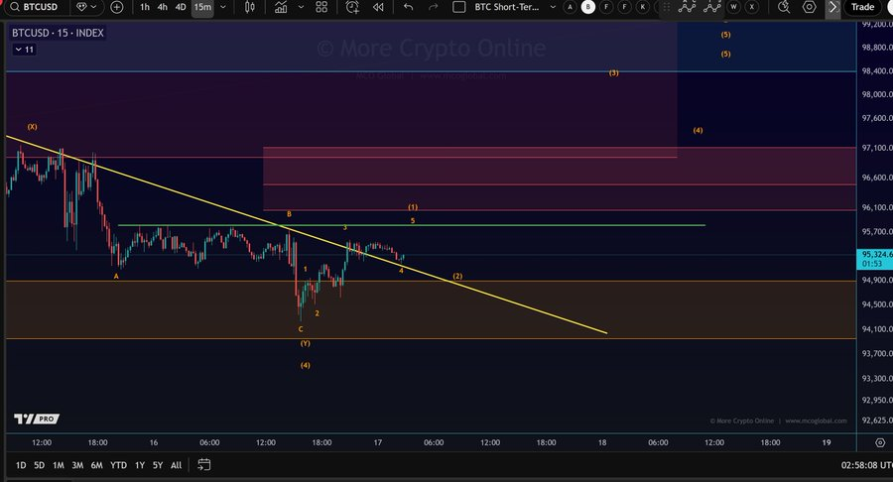Open chart settings hexagon gear icon
Screen dimensions: 893x482
809,7
